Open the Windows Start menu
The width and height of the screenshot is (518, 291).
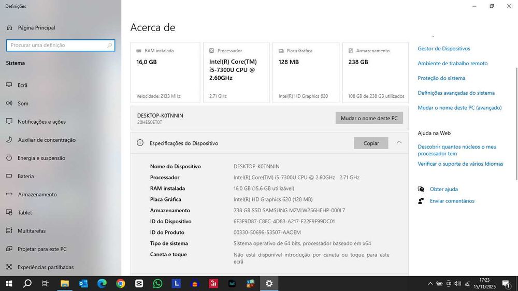[x=9, y=283]
